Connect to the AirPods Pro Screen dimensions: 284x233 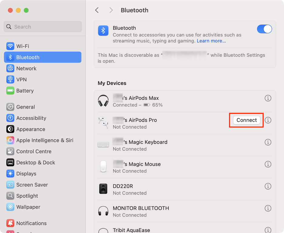coord(246,120)
